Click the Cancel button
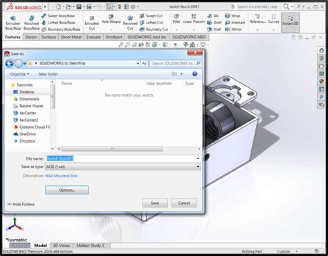 [x=184, y=203]
